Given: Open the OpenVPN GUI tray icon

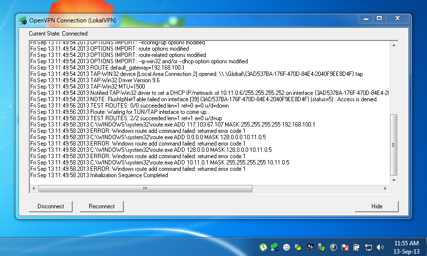Looking at the screenshot, I should (x=275, y=247).
